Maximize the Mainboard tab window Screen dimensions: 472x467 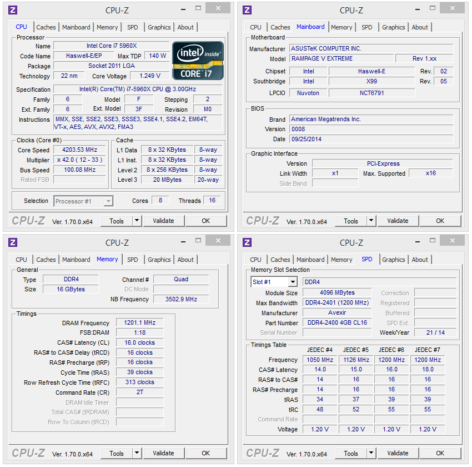pyautogui.click(x=433, y=8)
